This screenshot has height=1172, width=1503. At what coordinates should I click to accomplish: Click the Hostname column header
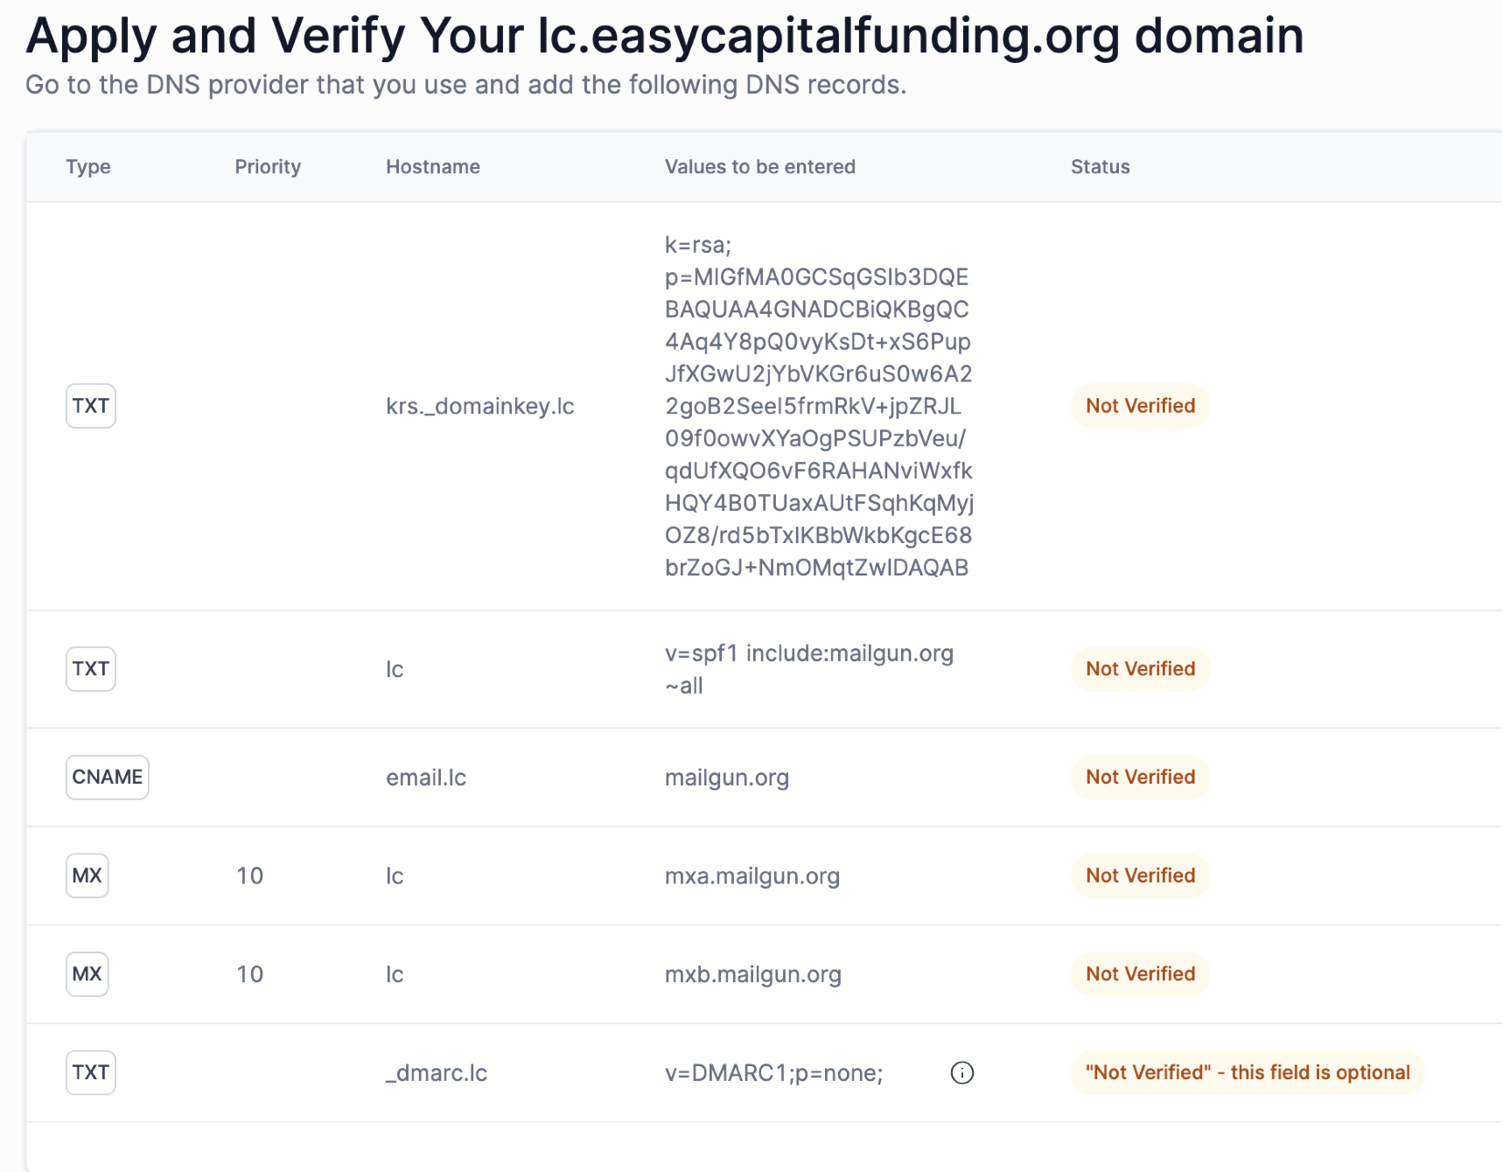(x=432, y=167)
